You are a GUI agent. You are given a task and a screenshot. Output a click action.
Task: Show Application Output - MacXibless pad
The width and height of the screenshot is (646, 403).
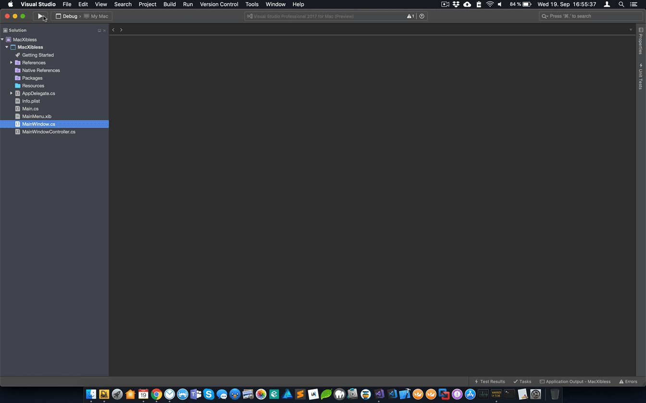point(575,382)
